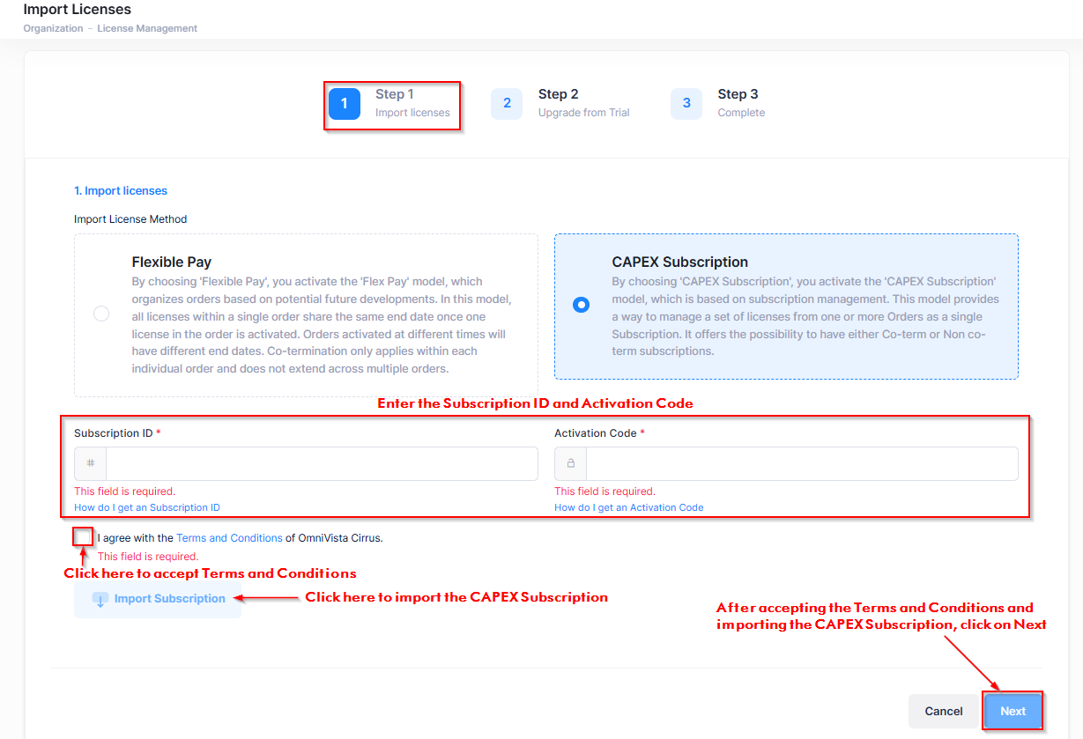Click the Step 1 number badge
1083x739 pixels.
pyautogui.click(x=345, y=103)
